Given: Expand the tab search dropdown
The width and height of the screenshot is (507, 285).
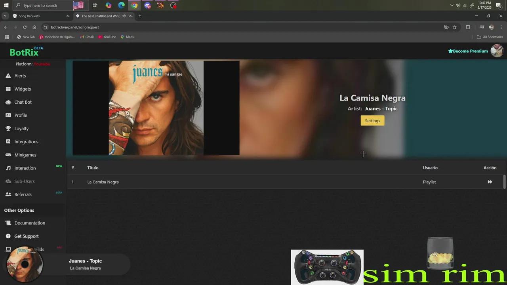Looking at the screenshot, I should 5,16.
